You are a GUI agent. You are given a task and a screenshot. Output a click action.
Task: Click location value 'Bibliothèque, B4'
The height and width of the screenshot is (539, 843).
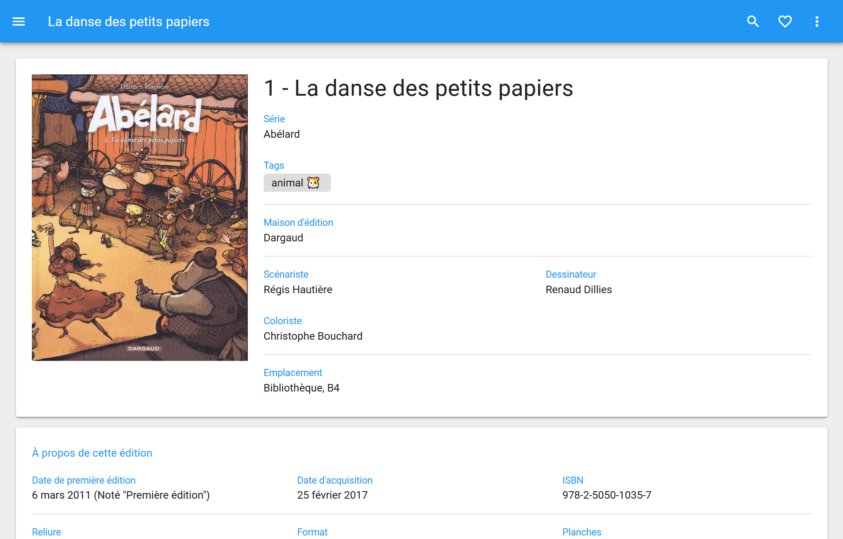point(301,388)
